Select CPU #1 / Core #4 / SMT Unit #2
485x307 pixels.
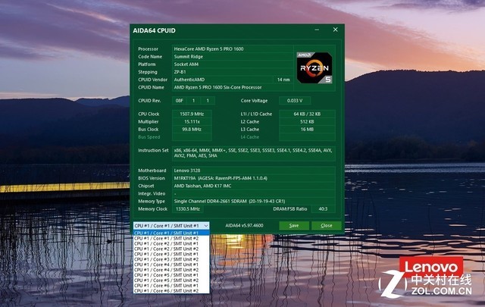171,270
